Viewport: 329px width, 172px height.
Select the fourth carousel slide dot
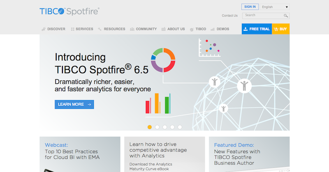tap(172, 127)
